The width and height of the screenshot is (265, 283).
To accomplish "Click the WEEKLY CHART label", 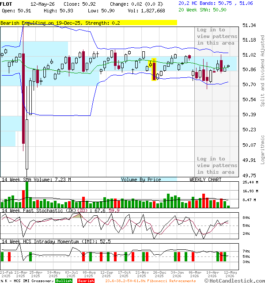I will click(x=205, y=180).
